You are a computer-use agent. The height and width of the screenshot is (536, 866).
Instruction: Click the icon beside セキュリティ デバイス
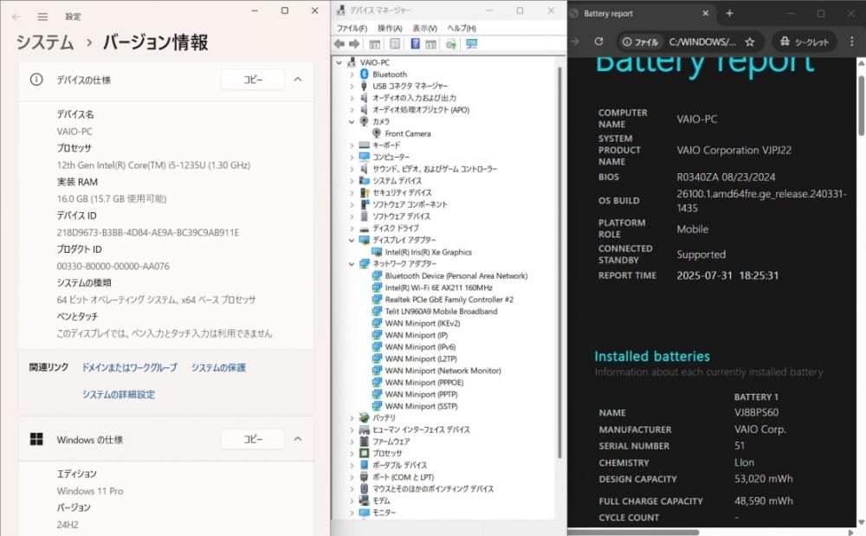point(364,192)
